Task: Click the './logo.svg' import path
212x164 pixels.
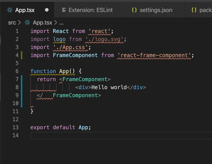Action: tap(104, 39)
